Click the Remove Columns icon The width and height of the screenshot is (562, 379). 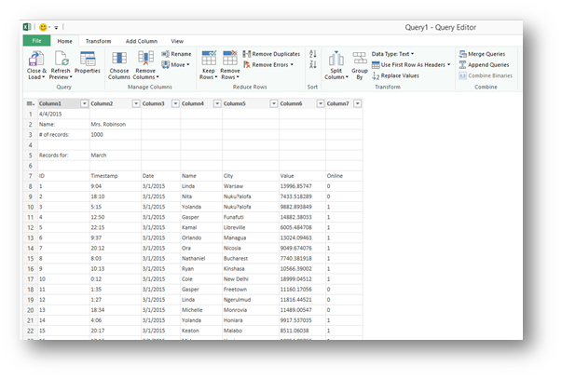[x=145, y=59]
